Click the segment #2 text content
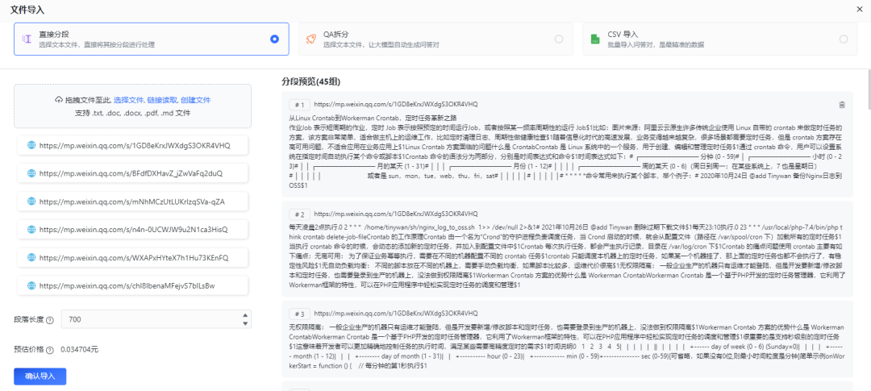 [567, 256]
